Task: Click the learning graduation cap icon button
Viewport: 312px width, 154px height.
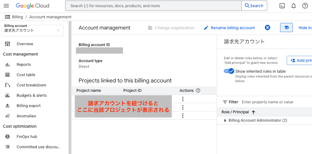Action: pos(286,27)
